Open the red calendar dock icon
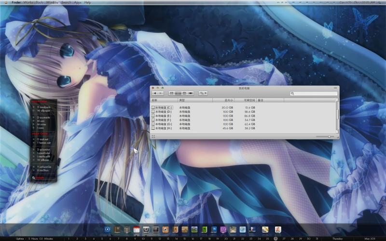This screenshot has height=241, width=386. tap(137, 229)
